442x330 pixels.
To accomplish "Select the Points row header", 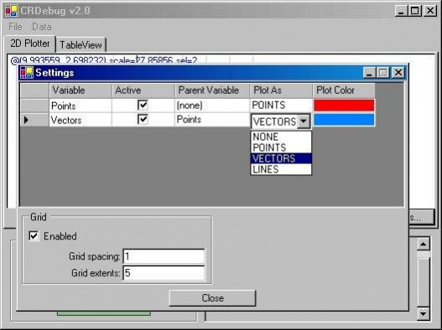I will pos(34,106).
